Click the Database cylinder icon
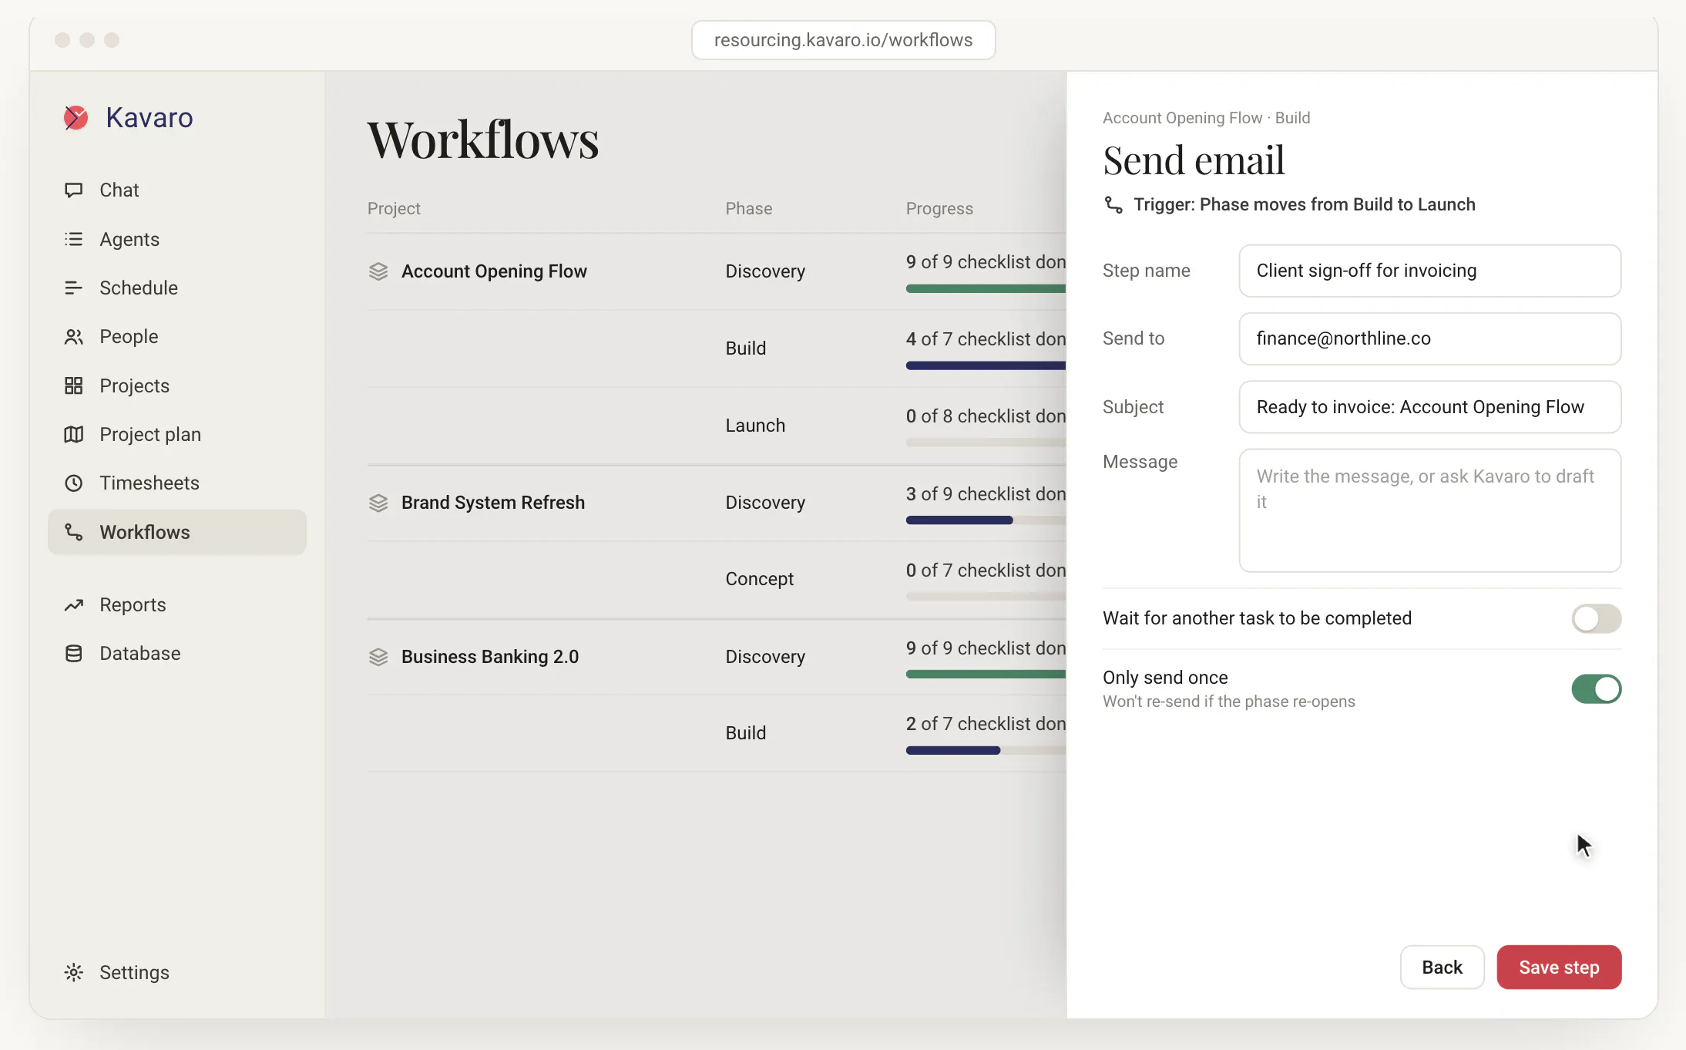Image resolution: width=1686 pixels, height=1050 pixels. click(74, 654)
